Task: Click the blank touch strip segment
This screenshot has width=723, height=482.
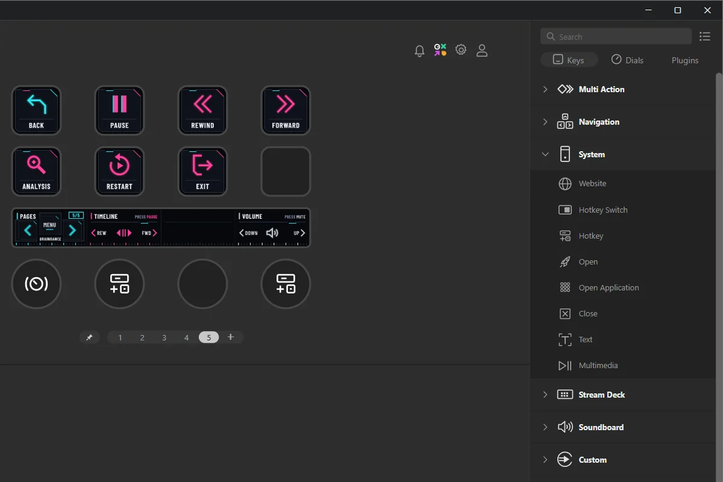Action: [x=198, y=228]
